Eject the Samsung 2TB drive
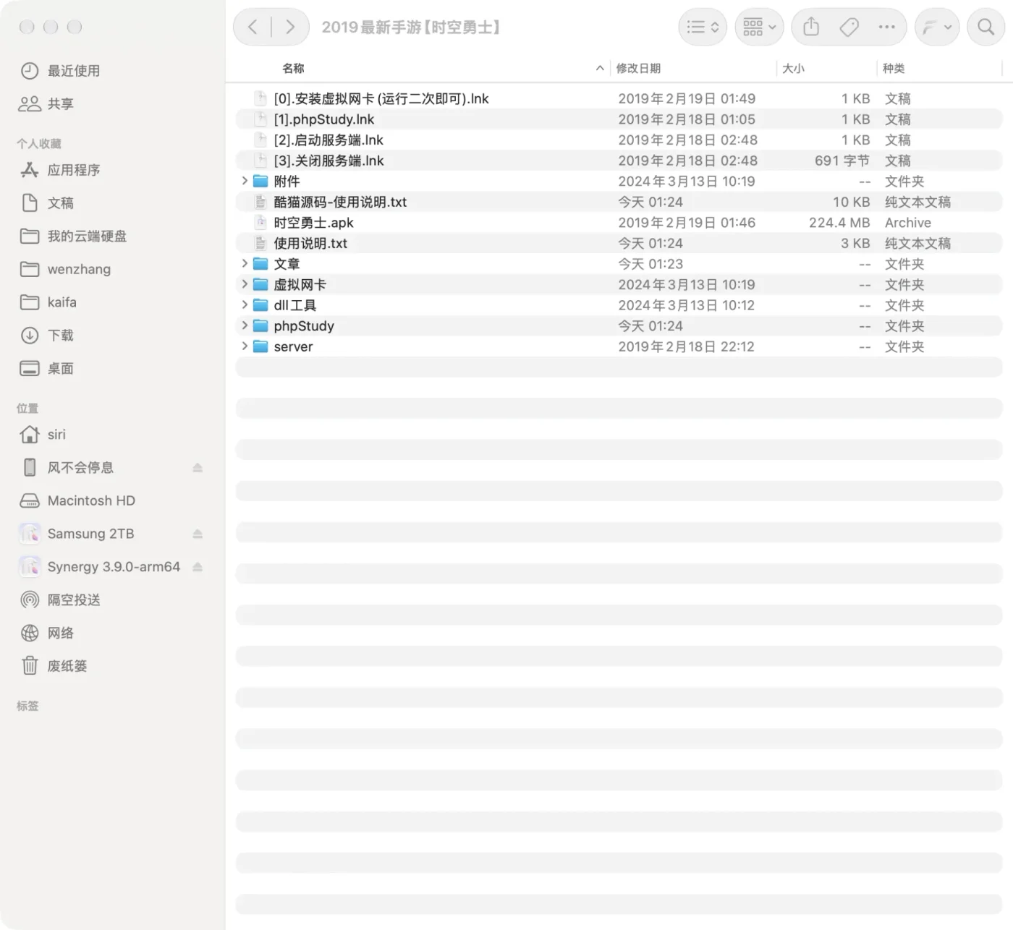This screenshot has width=1013, height=930. [198, 534]
